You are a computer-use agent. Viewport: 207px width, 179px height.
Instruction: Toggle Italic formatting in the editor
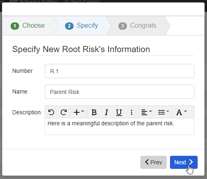(x=107, y=112)
